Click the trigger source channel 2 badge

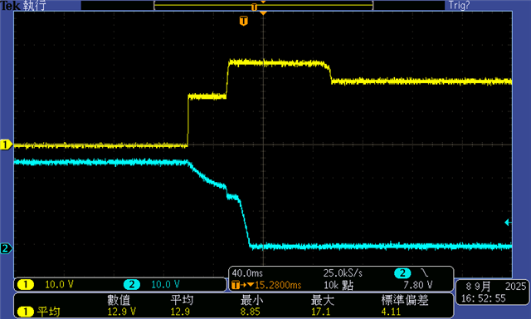coord(402,273)
